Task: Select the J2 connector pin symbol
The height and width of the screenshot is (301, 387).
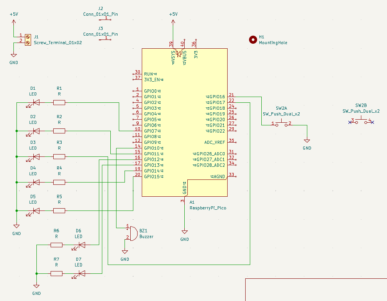Action: coord(105,19)
